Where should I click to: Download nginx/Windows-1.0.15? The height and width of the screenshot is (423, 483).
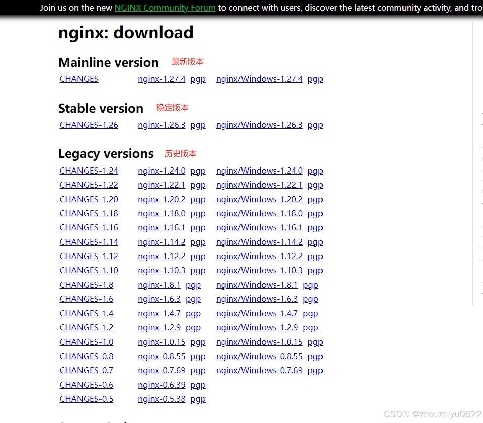point(260,342)
